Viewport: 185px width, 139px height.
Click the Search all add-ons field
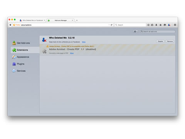(158, 31)
